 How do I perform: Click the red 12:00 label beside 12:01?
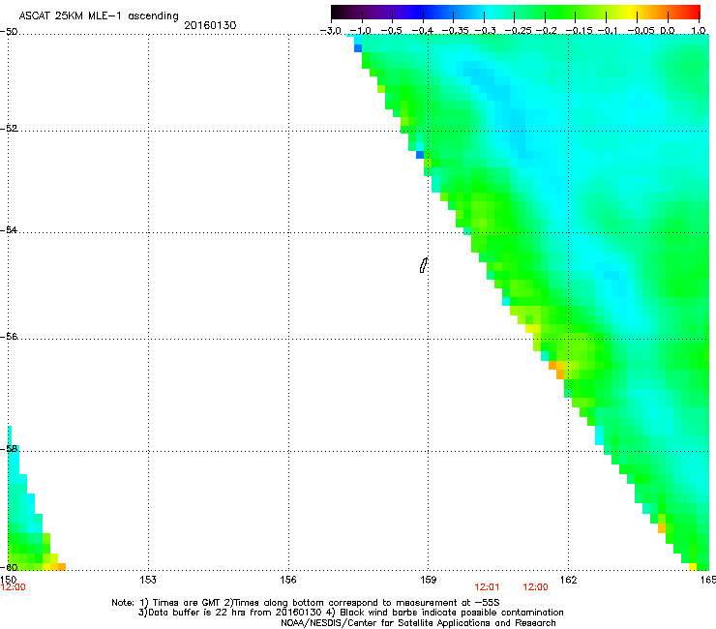[x=535, y=587]
